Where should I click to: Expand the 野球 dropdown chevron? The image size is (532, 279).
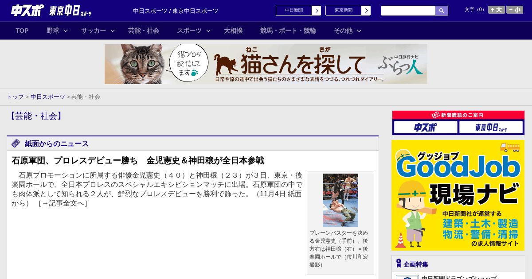(x=66, y=31)
